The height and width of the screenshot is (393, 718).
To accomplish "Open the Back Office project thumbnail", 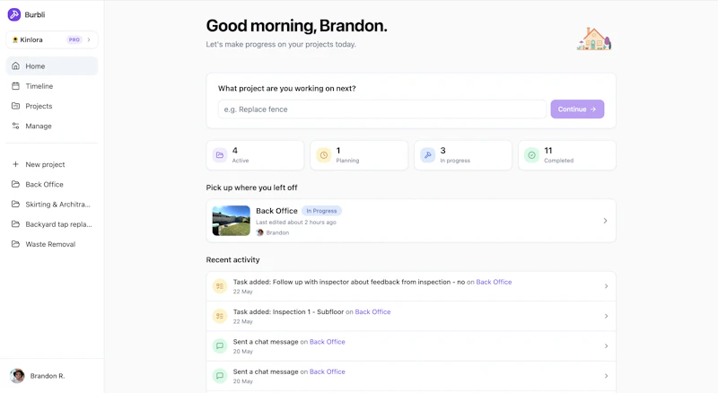I will (x=232, y=221).
